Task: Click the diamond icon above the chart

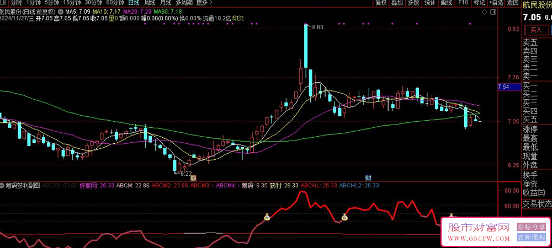Action: coord(485,12)
